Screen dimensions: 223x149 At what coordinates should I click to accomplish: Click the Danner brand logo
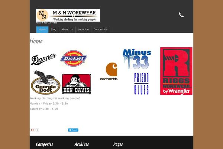coord(43,59)
